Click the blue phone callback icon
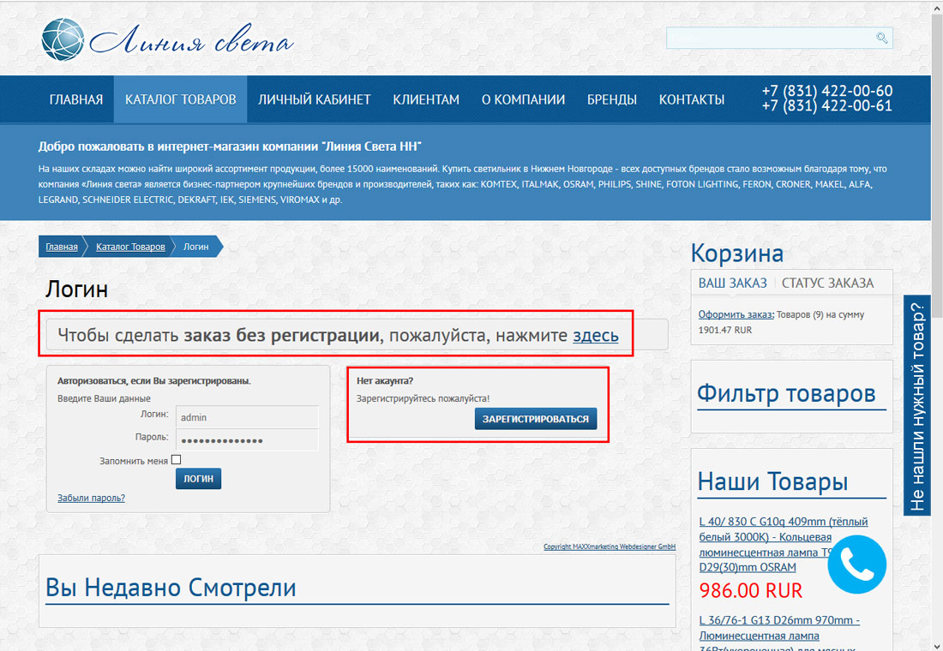943x651 pixels. (856, 564)
